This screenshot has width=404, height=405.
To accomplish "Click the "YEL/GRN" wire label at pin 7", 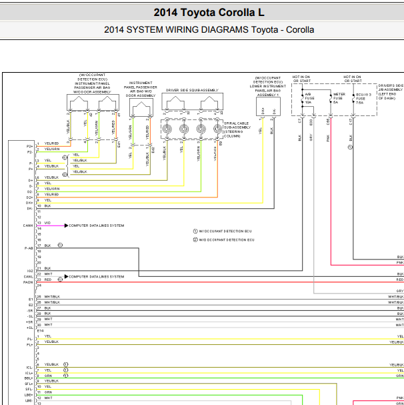I will [x=52, y=189].
